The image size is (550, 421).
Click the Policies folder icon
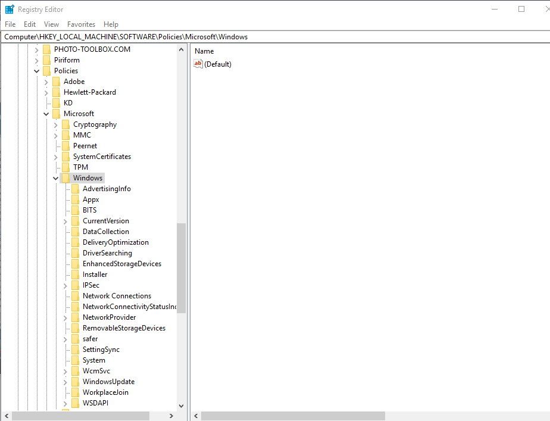(x=46, y=71)
